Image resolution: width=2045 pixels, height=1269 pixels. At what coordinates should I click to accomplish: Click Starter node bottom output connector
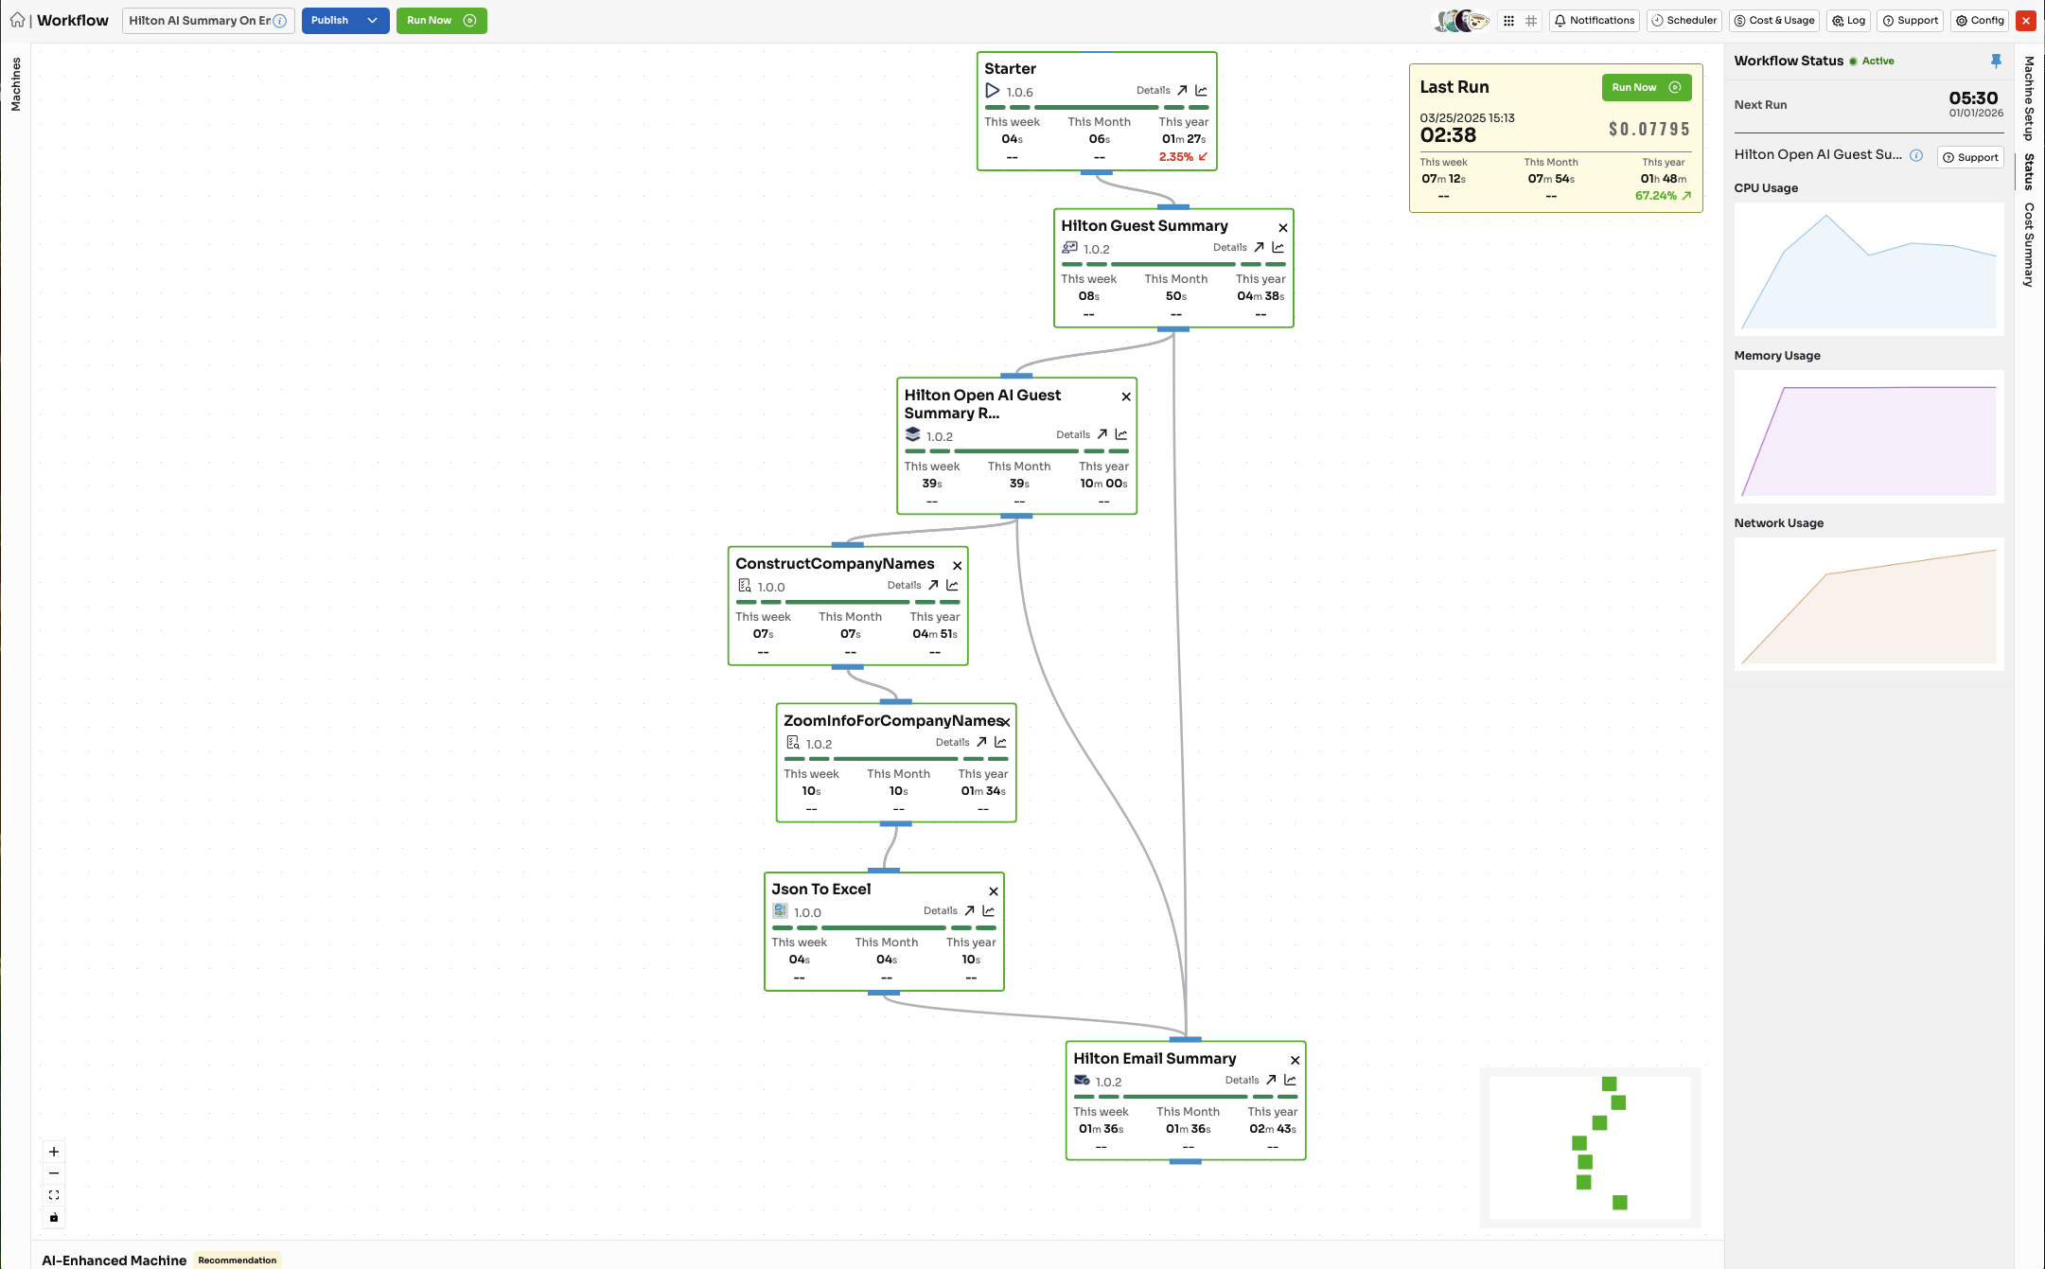1097,172
